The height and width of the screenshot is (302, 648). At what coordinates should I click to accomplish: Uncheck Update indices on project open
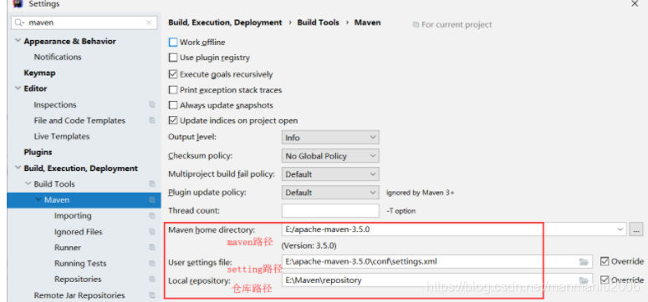tap(173, 120)
